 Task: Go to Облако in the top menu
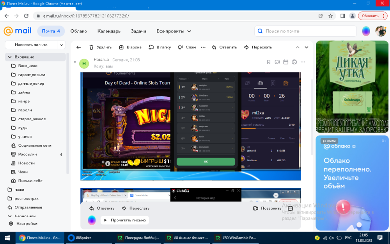(x=78, y=31)
